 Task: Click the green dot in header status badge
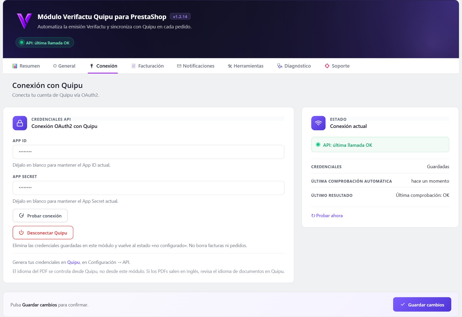point(22,43)
